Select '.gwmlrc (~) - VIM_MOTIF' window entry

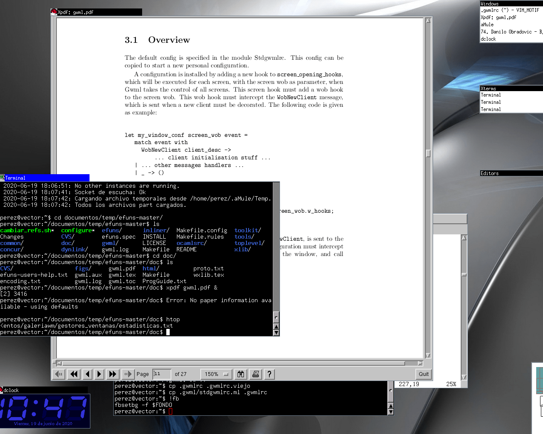(510, 10)
